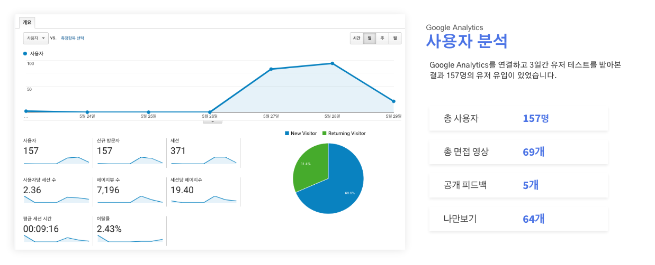Click the 세션당 페이지수 sparkline
This screenshot has width=655, height=265.
click(203, 199)
